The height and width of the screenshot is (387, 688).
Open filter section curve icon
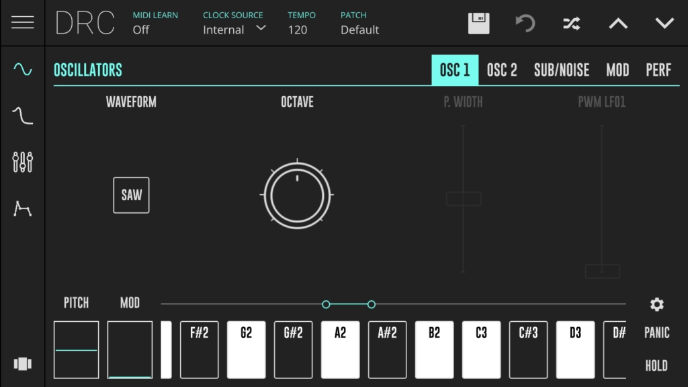[22, 116]
